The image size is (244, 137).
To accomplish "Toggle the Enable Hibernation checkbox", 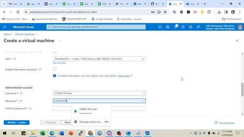I will pos(55,69).
